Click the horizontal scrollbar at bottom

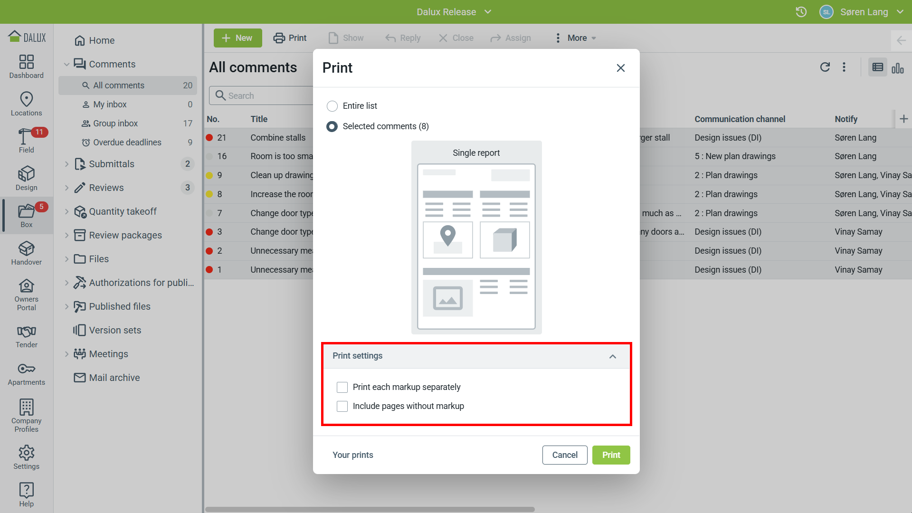370,509
